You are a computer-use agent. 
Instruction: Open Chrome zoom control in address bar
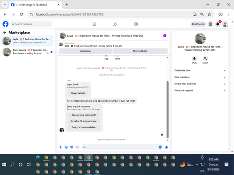pos(202,14)
